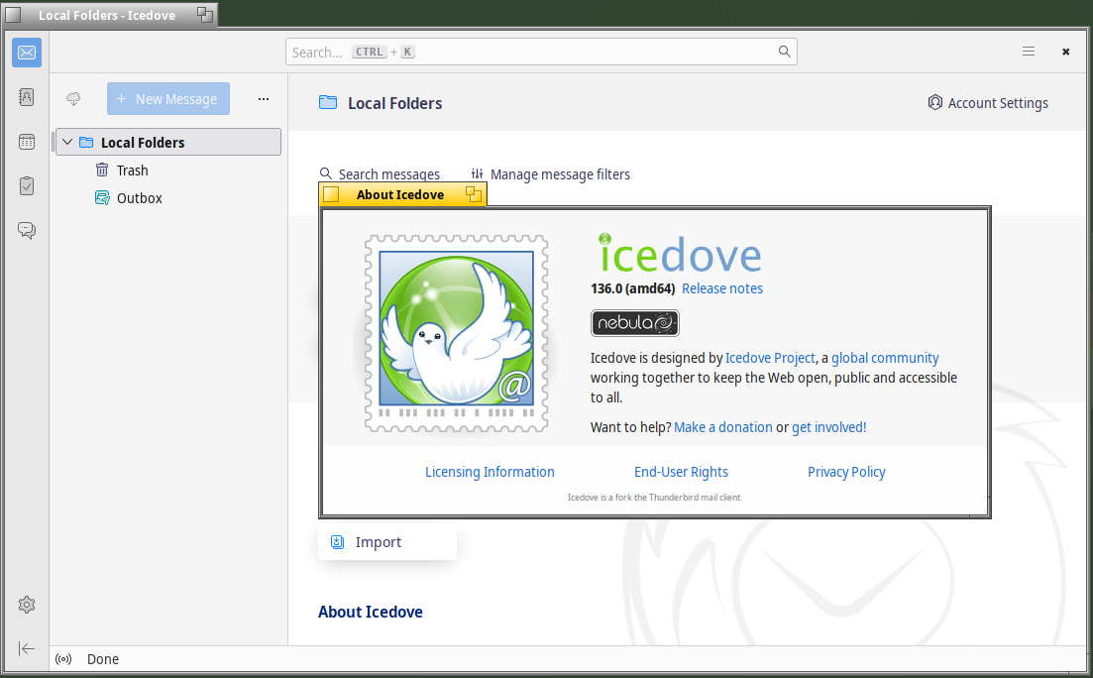1093x678 pixels.
Task: Open the Chat sidebar icon
Action: 27,231
